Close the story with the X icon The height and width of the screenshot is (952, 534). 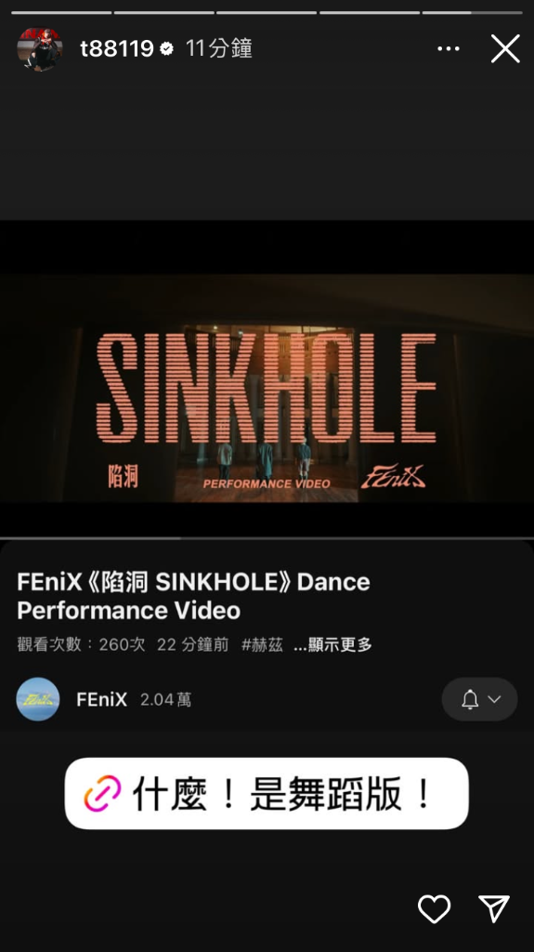point(505,48)
